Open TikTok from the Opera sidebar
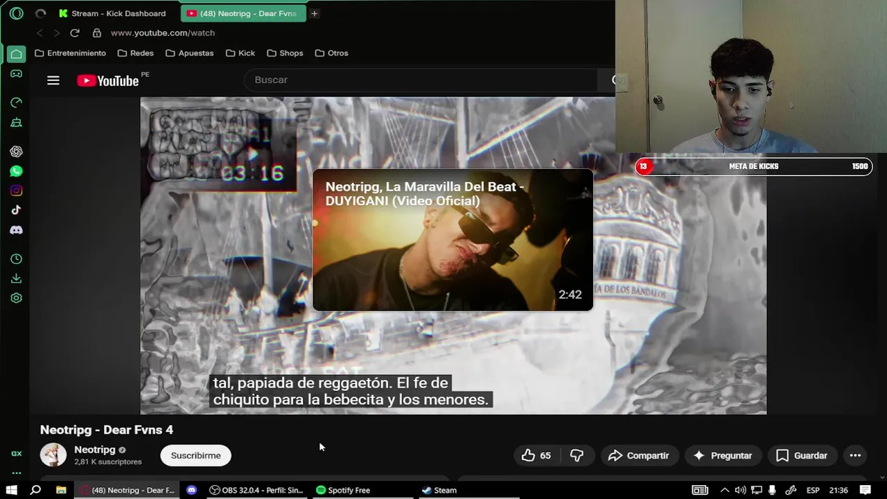The image size is (887, 499). pos(16,210)
